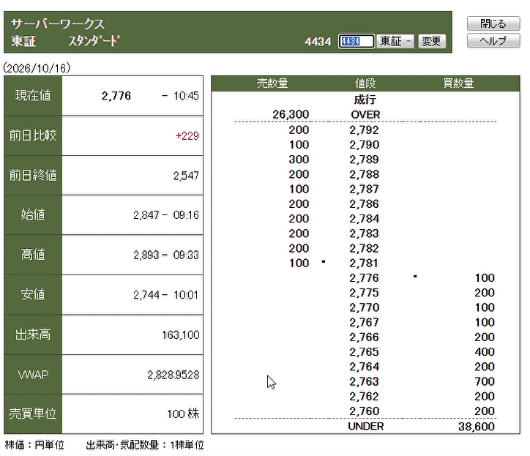This screenshot has height=456, width=530.
Task: Click the 変更 change button
Action: pyautogui.click(x=432, y=41)
